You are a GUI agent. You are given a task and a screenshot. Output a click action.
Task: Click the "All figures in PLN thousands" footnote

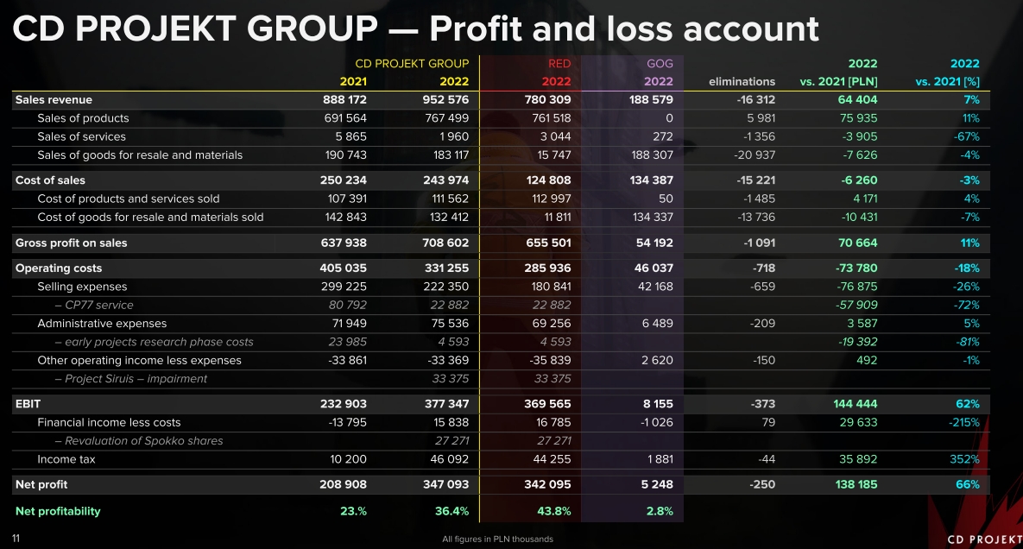point(497,540)
